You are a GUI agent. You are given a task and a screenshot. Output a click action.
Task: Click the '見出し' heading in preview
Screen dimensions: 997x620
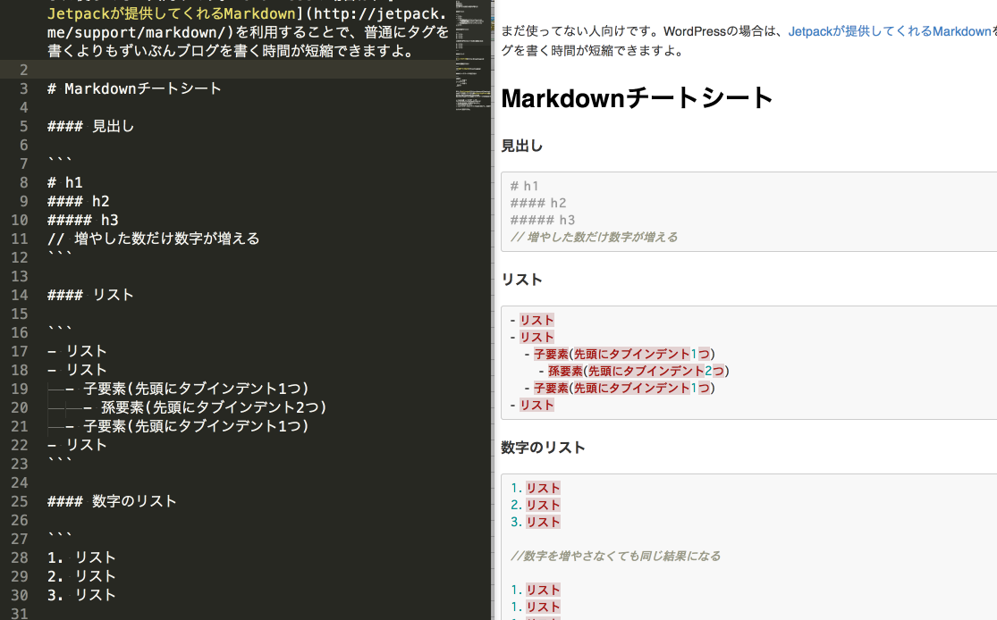(x=522, y=147)
